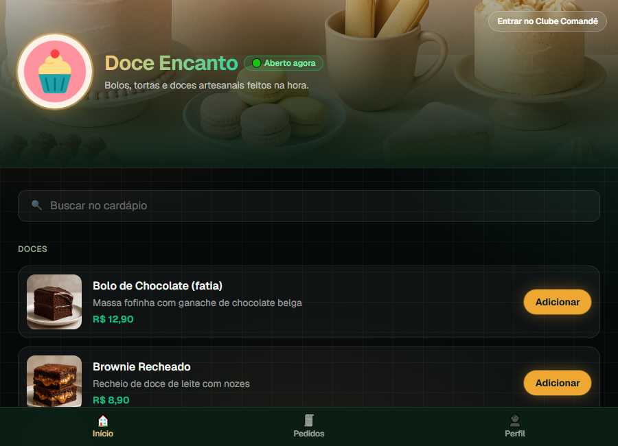Select the Bolo de Chocolate (fatia) title
This screenshot has width=618, height=446.
click(x=158, y=285)
